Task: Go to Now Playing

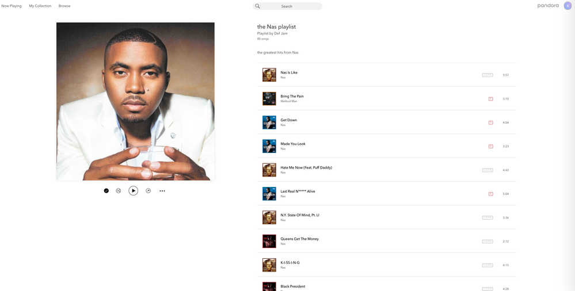Action: [x=11, y=6]
